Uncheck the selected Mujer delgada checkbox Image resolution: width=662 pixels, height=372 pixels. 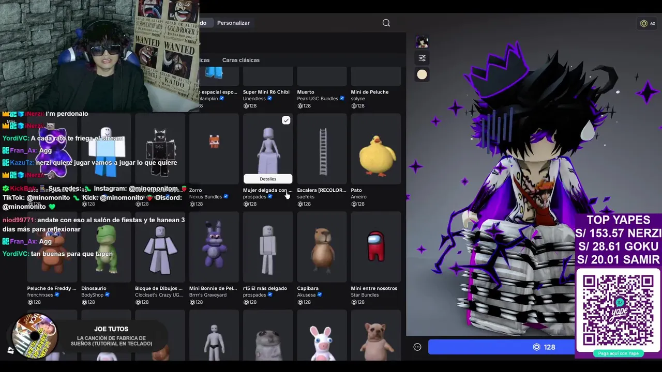[x=286, y=120]
